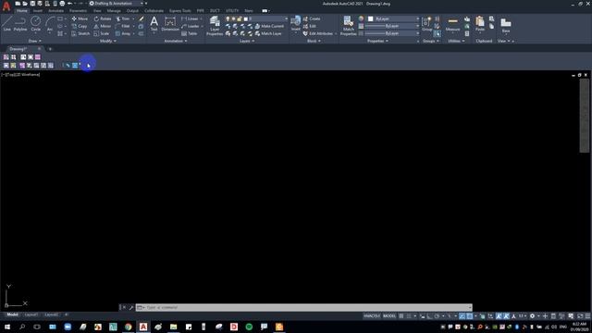This screenshot has height=333, width=592.
Task: Toggle polar tracking in status bar
Action: pyautogui.click(x=437, y=316)
